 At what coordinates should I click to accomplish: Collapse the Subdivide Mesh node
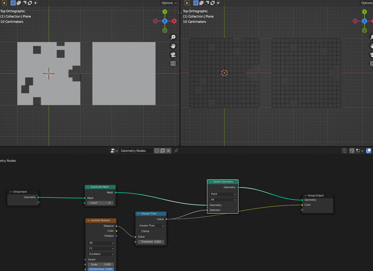[88, 187]
